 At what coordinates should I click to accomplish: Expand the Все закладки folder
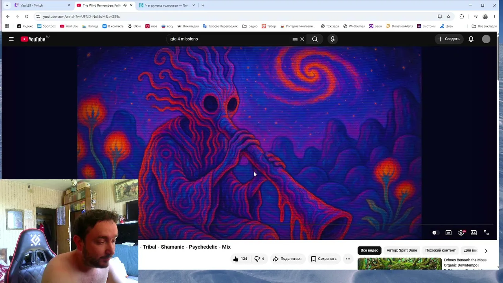point(484,26)
